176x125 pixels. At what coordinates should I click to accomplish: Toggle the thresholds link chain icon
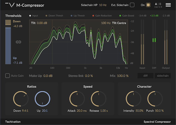pyautogui.click(x=18, y=42)
